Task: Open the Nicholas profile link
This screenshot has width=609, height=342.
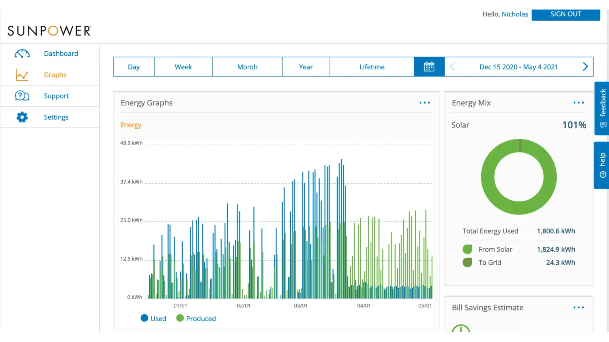Action: click(514, 14)
